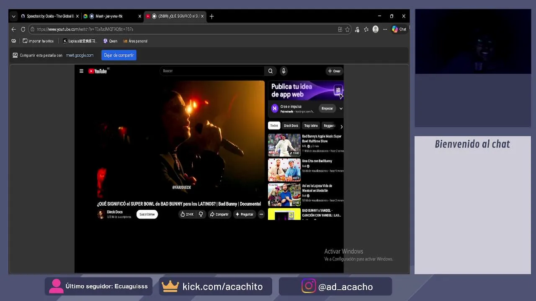Screen dimensions: 536x301
Task: Open 'Bad Bunny's Apple Music Super Bowl' title
Action: click(x=322, y=139)
